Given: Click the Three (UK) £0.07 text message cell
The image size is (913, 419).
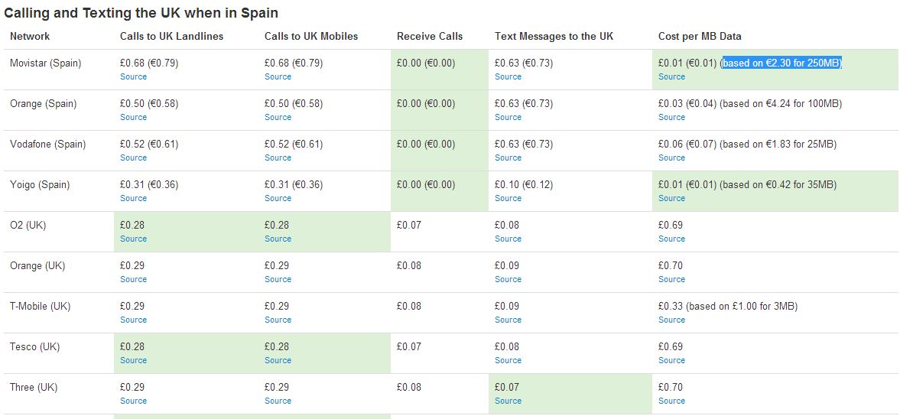Looking at the screenshot, I should pos(570,394).
